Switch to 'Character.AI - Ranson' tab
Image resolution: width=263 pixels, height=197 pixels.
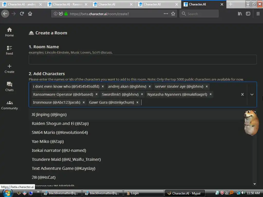point(68,4)
